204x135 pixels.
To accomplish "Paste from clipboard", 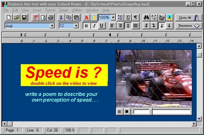I will [x=77, y=17].
